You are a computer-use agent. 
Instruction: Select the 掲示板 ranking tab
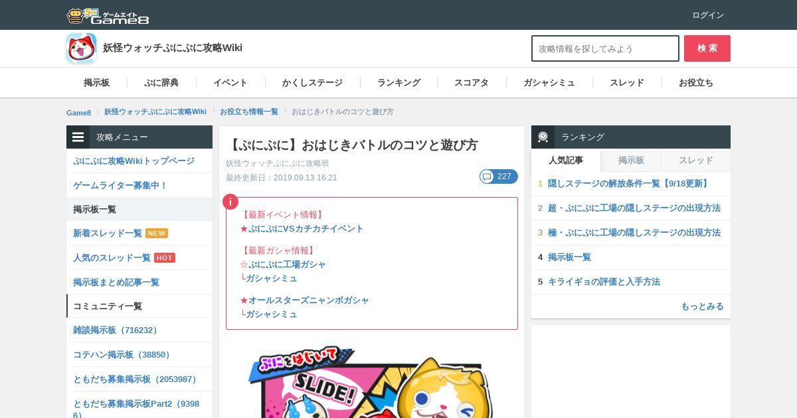tap(631, 161)
